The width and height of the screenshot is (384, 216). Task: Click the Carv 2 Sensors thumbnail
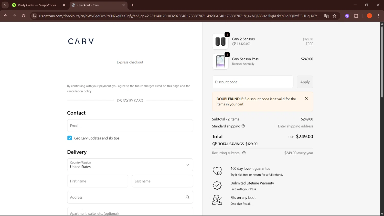[220, 41]
